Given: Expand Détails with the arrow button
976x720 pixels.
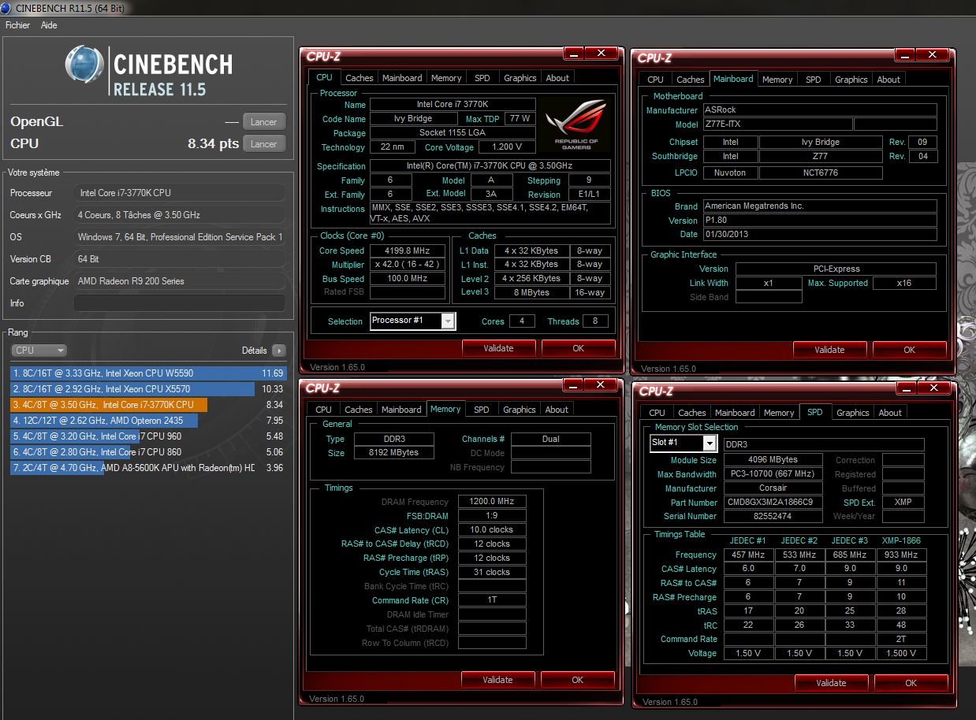Looking at the screenshot, I should coord(278,351).
